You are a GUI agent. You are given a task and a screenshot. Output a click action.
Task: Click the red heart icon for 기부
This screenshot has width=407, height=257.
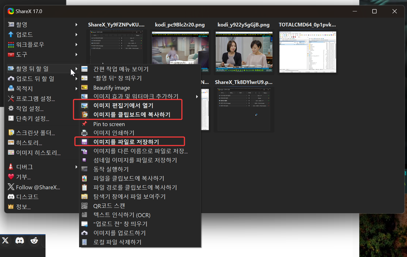pyautogui.click(x=11, y=177)
